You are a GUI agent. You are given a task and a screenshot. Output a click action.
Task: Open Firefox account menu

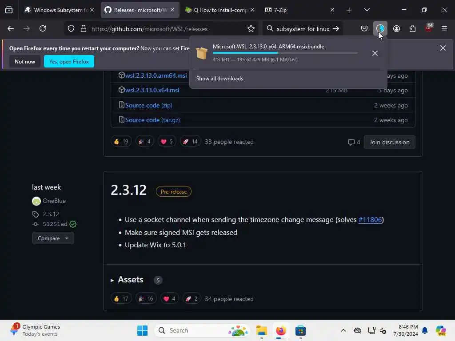[396, 29]
